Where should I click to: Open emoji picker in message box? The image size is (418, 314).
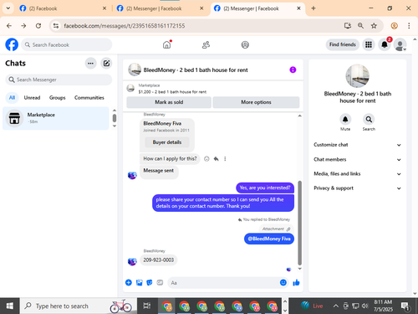pos(283,282)
